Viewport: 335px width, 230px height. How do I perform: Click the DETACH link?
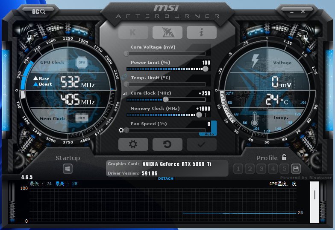pyautogui.click(x=166, y=178)
